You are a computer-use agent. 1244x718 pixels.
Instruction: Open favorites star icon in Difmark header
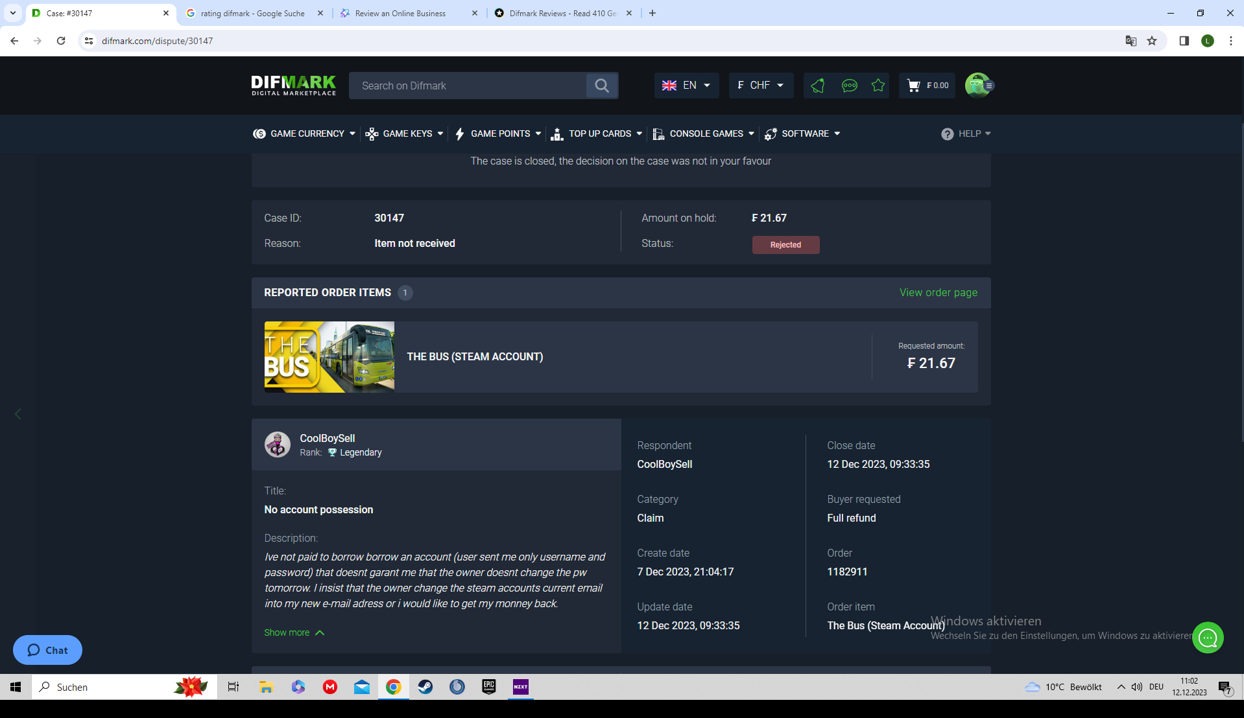tap(878, 86)
